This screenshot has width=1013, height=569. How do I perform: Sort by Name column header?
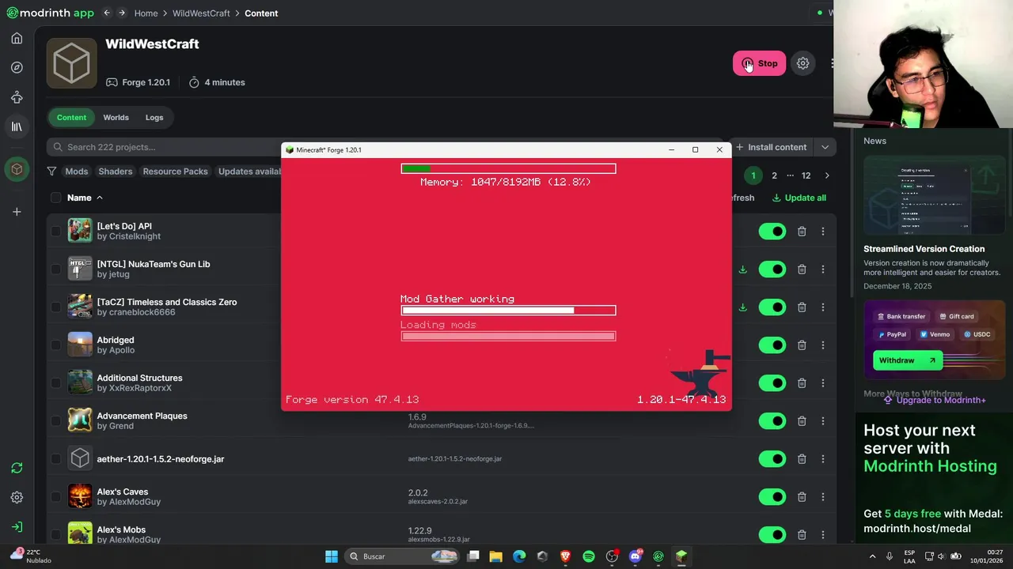(x=85, y=198)
